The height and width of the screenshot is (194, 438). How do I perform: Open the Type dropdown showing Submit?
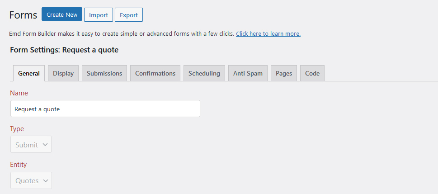click(31, 145)
